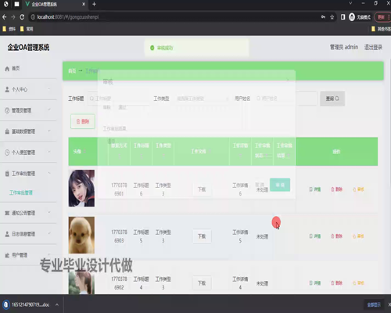The width and height of the screenshot is (391, 313).
Task: Reload the page with refresh icon
Action: pos(22,17)
